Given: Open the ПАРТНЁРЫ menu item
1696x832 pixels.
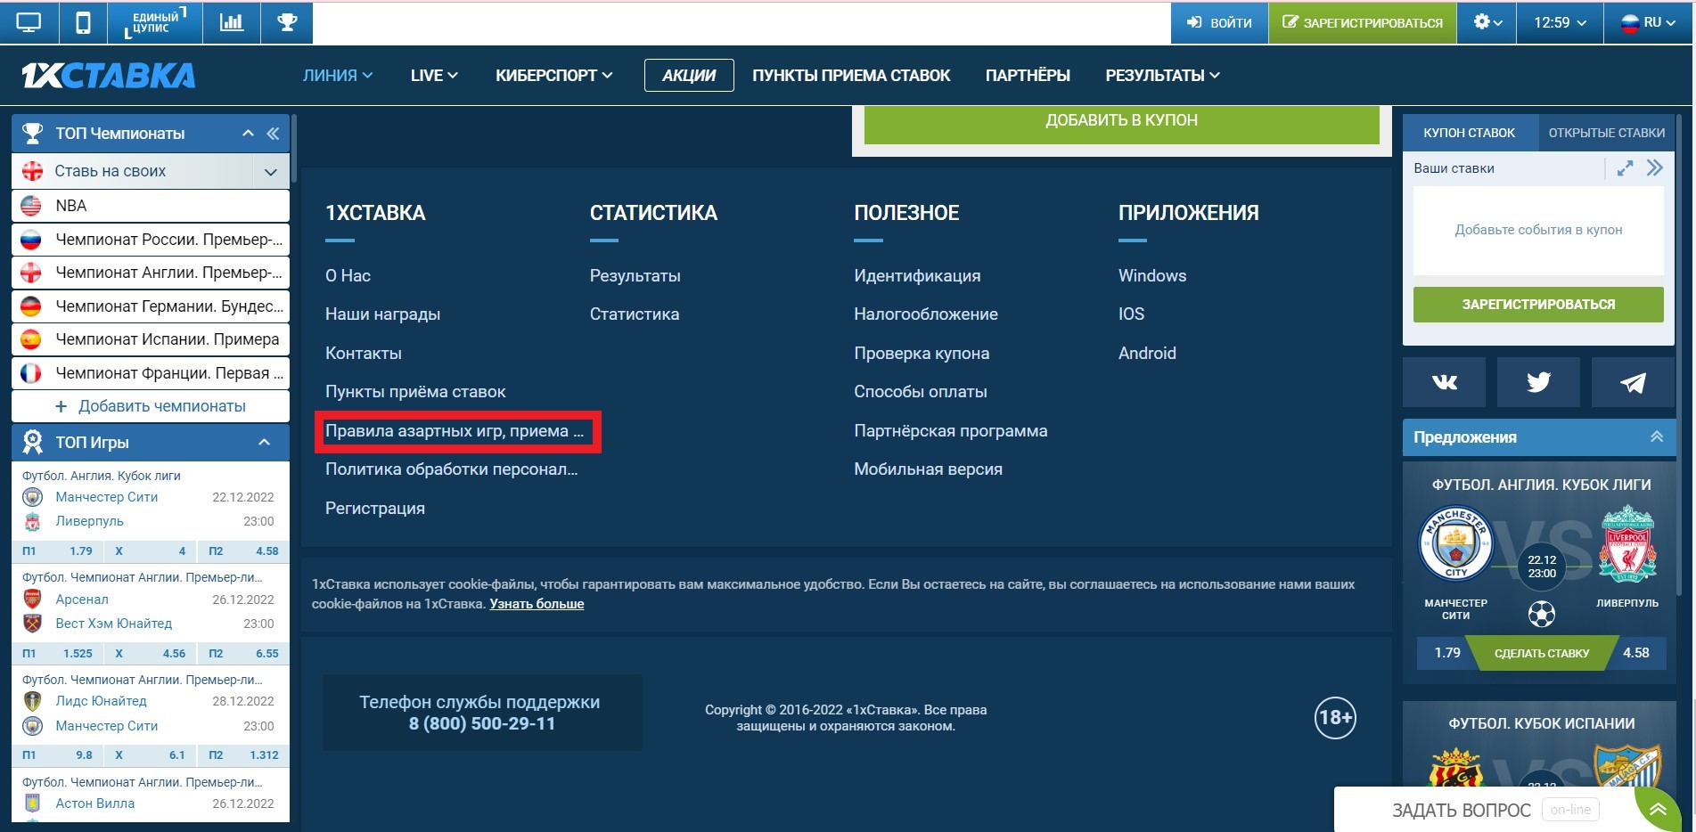Looking at the screenshot, I should 1028,76.
